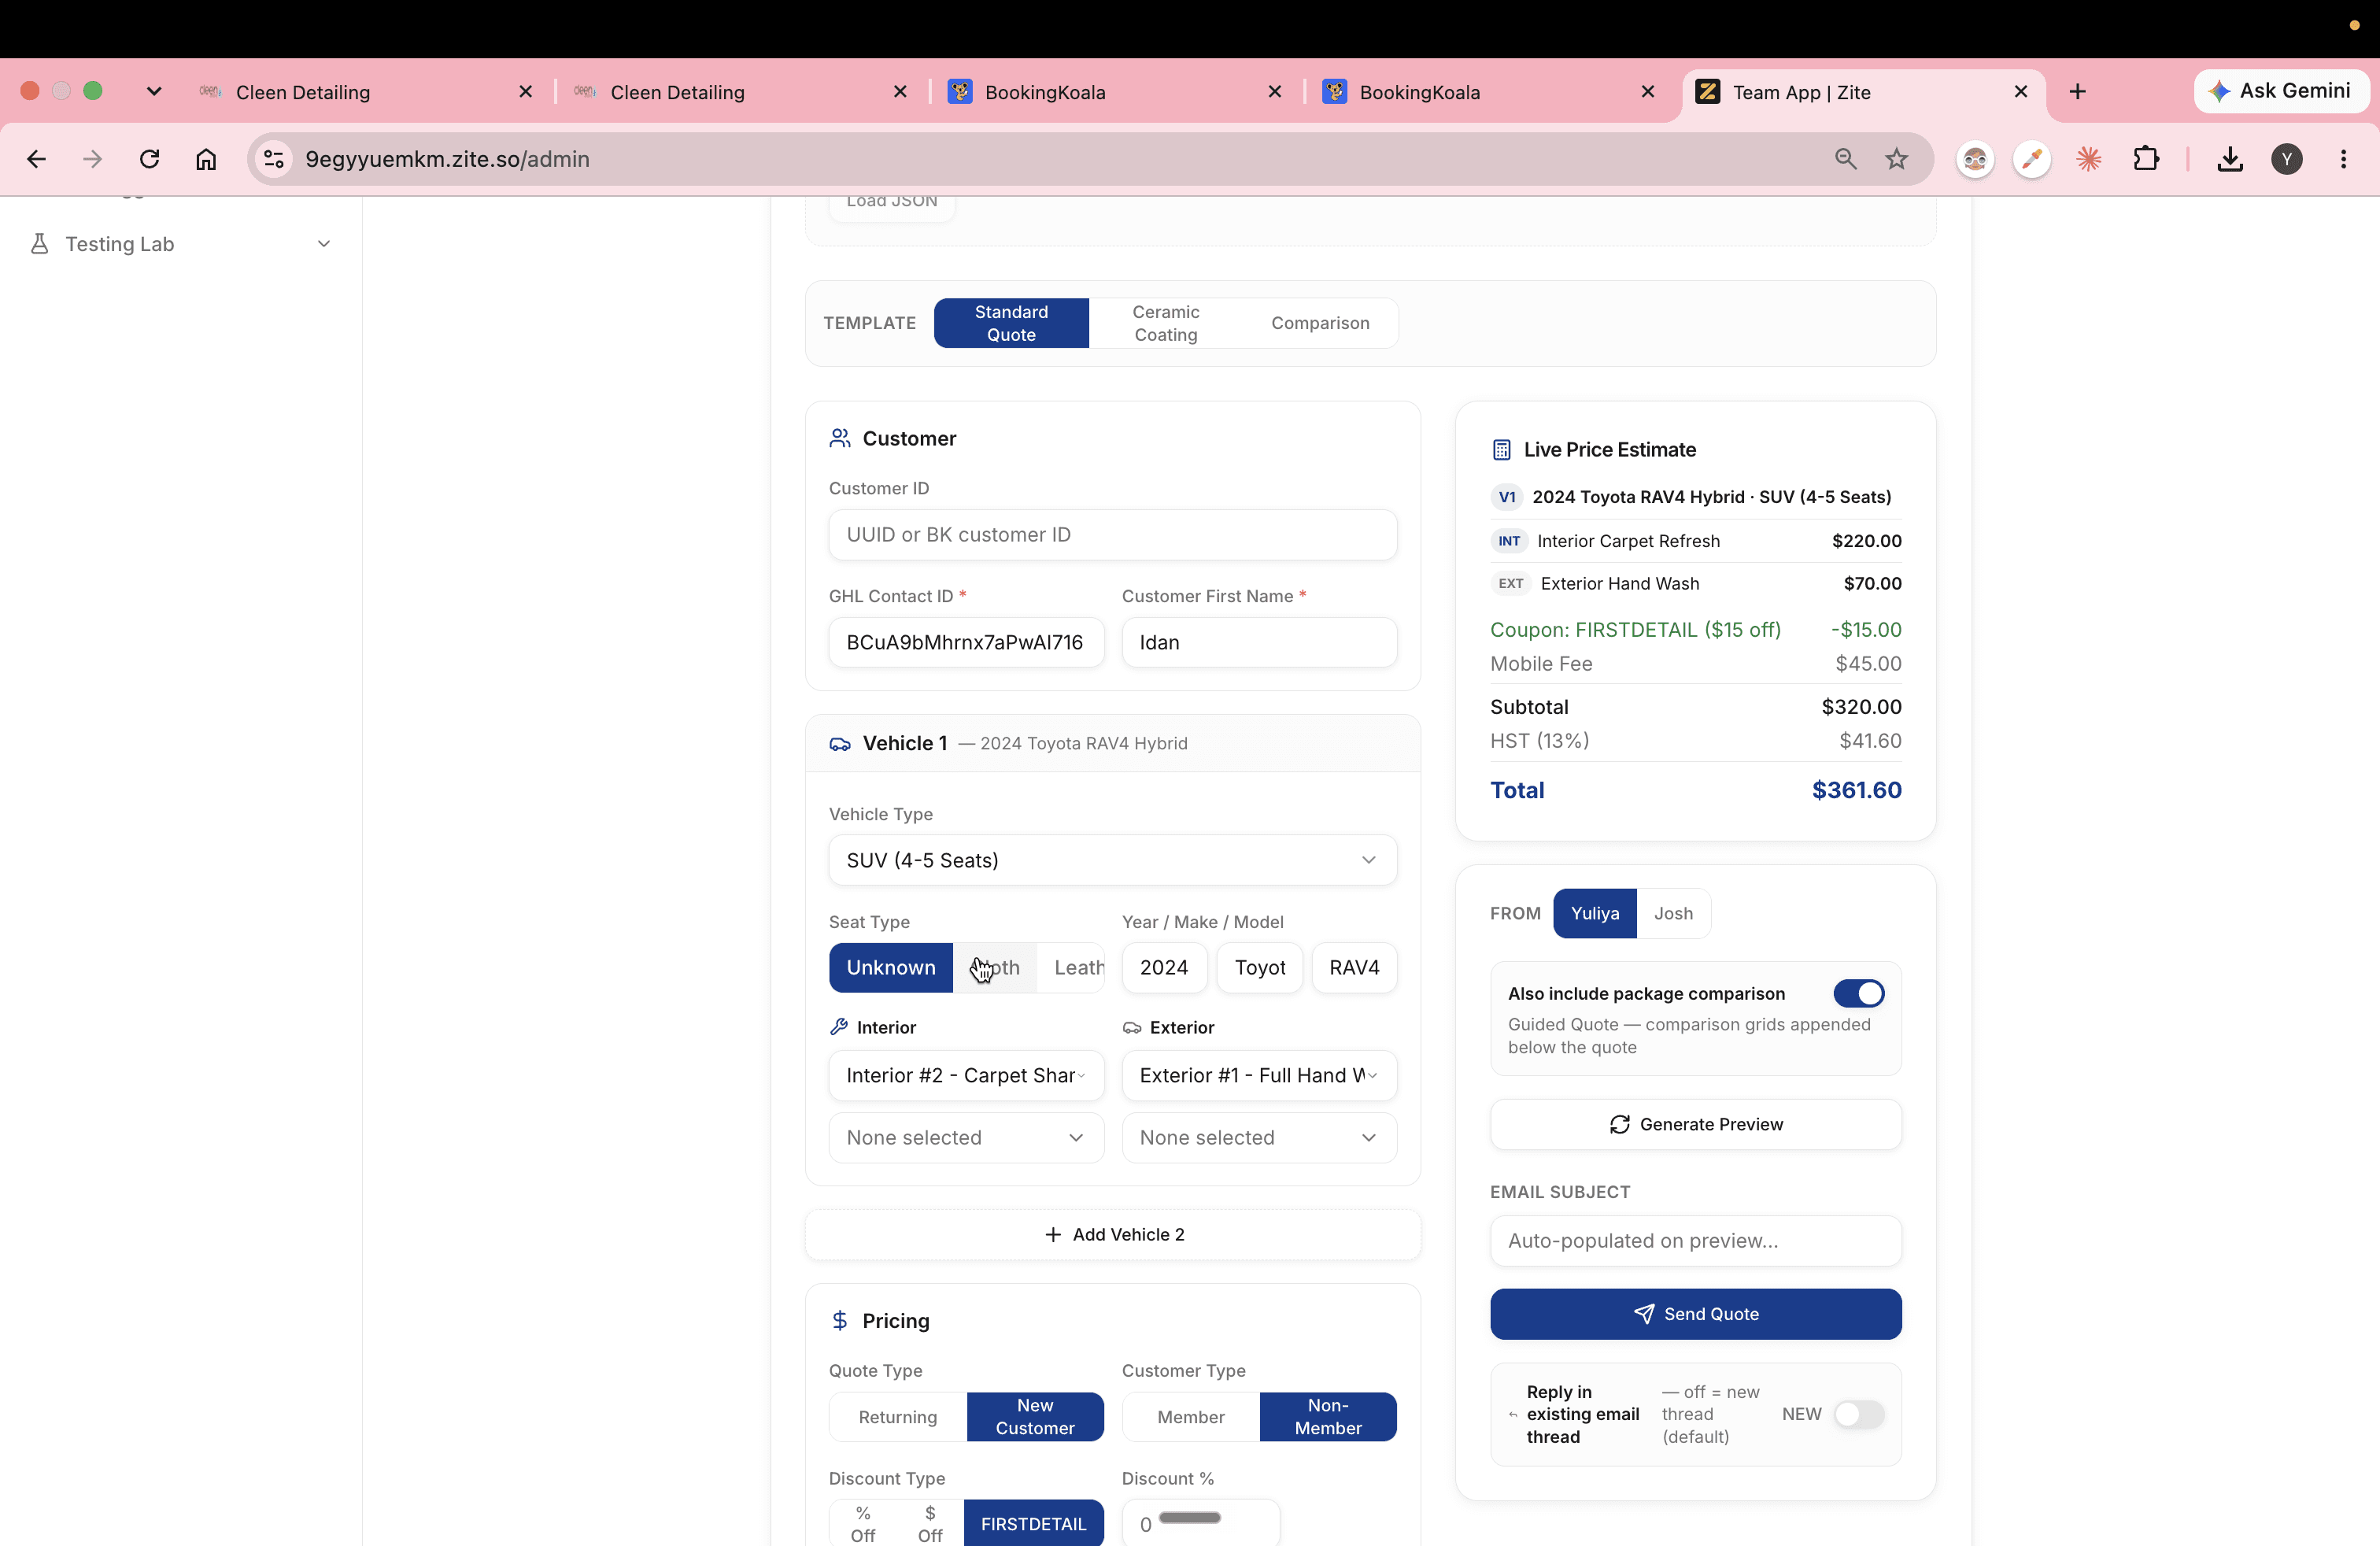Open None selected dropdown under Interior
This screenshot has width=2380, height=1546.
click(966, 1138)
